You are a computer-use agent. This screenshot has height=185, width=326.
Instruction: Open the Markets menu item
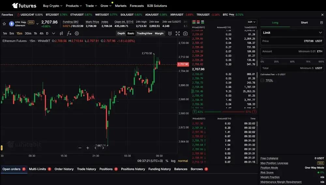121,6
